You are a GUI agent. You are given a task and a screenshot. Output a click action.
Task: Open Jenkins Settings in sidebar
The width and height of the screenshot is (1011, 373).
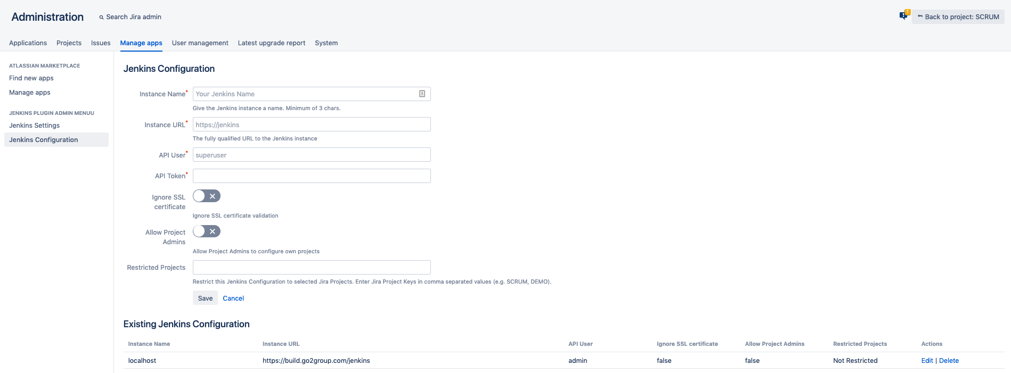tap(34, 126)
